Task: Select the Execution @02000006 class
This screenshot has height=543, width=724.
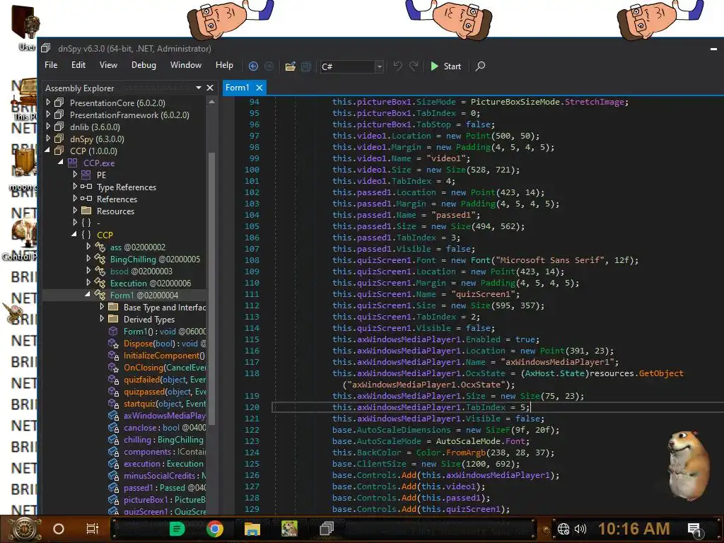Action: coord(151,283)
